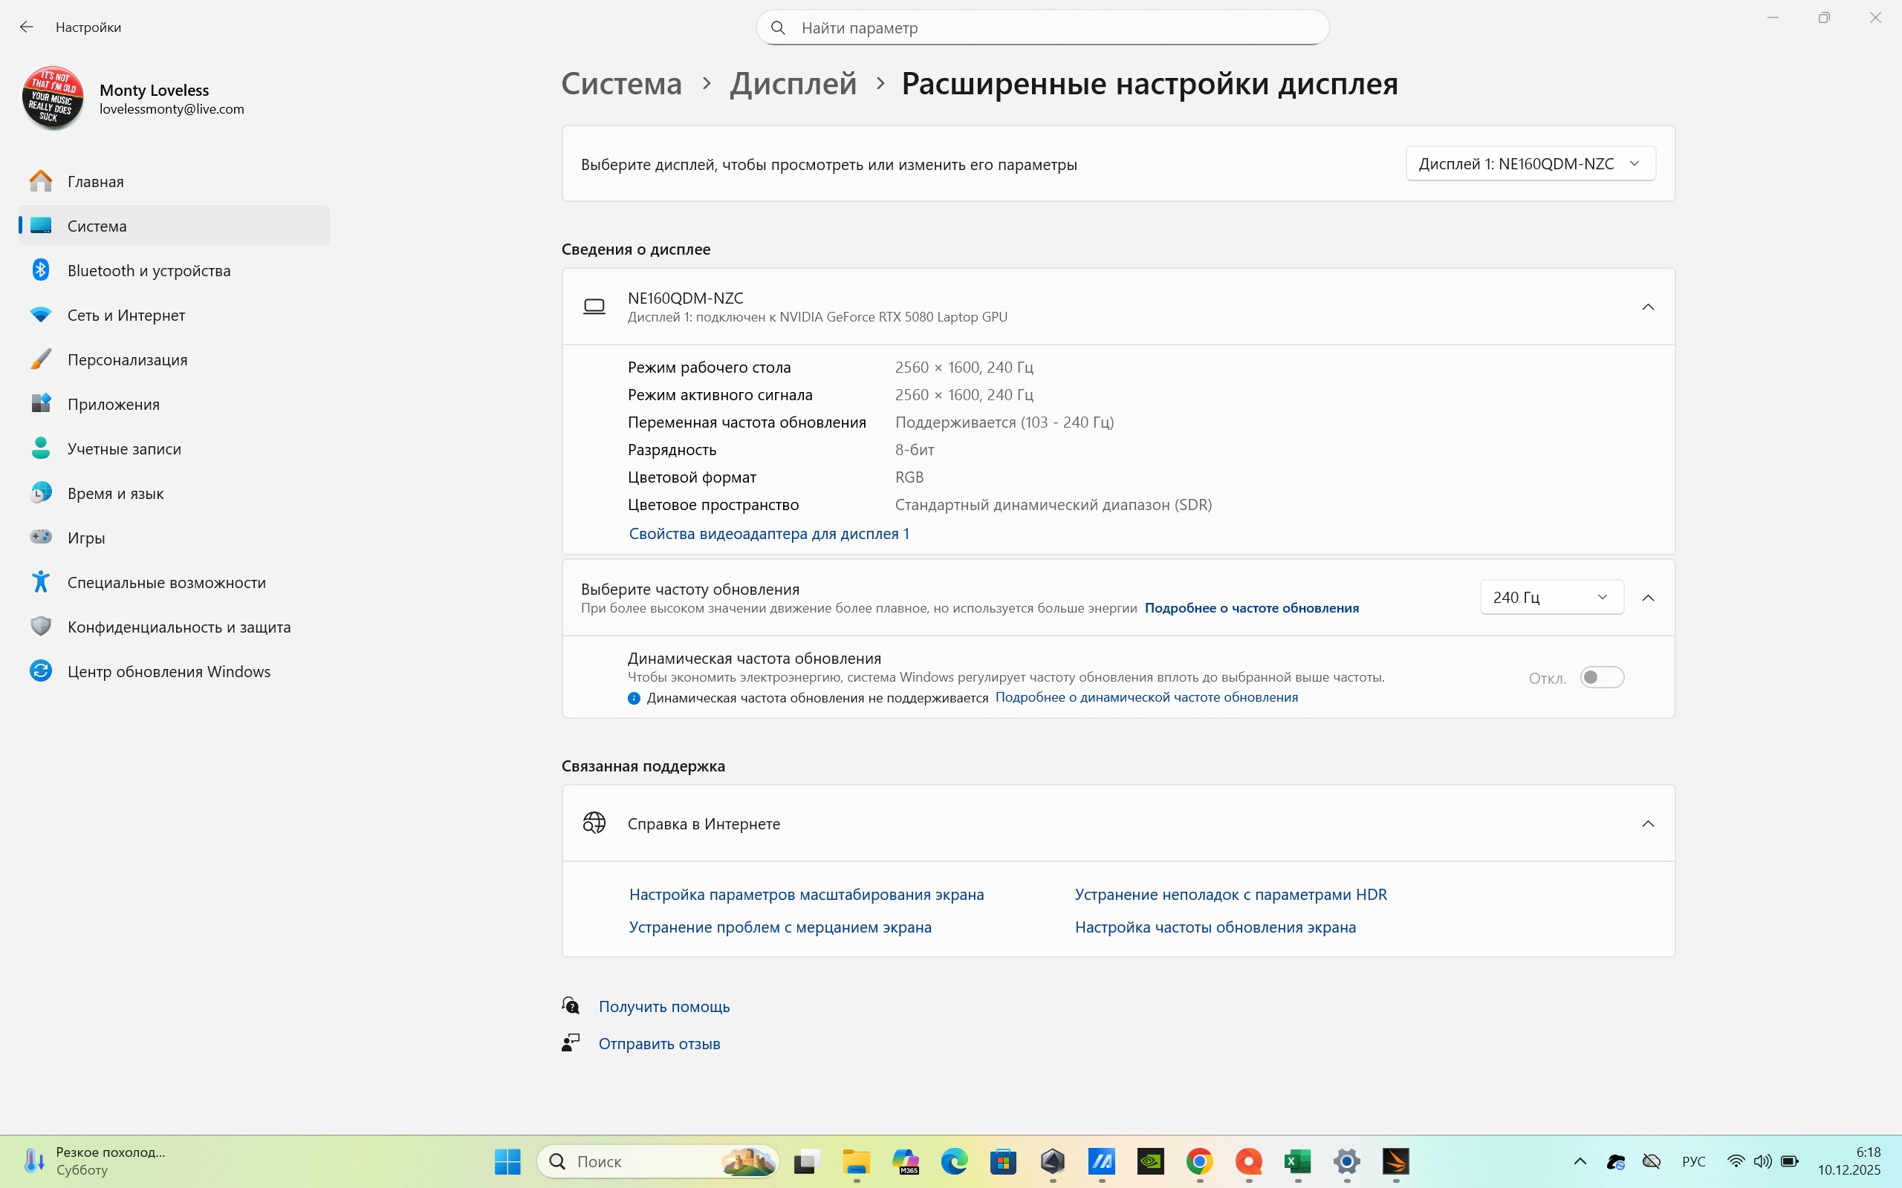Go to Дисплей in the breadcrumb

pos(793,83)
